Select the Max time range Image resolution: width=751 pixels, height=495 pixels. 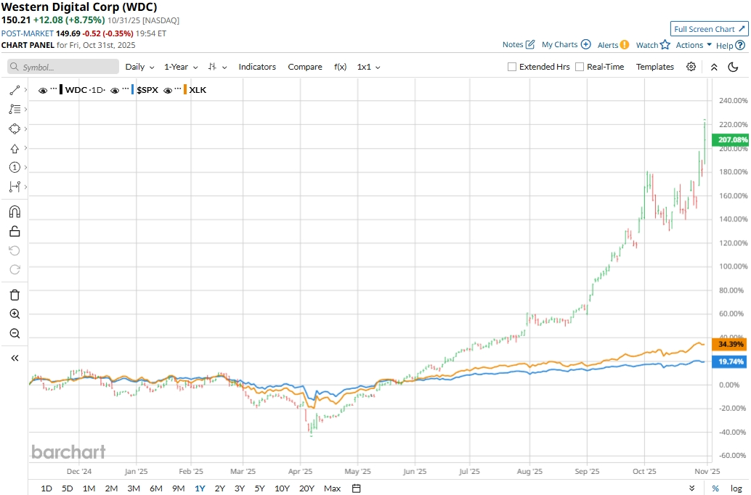point(333,488)
